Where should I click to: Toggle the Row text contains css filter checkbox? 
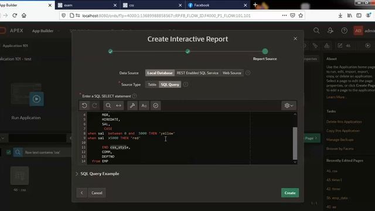[8, 152]
